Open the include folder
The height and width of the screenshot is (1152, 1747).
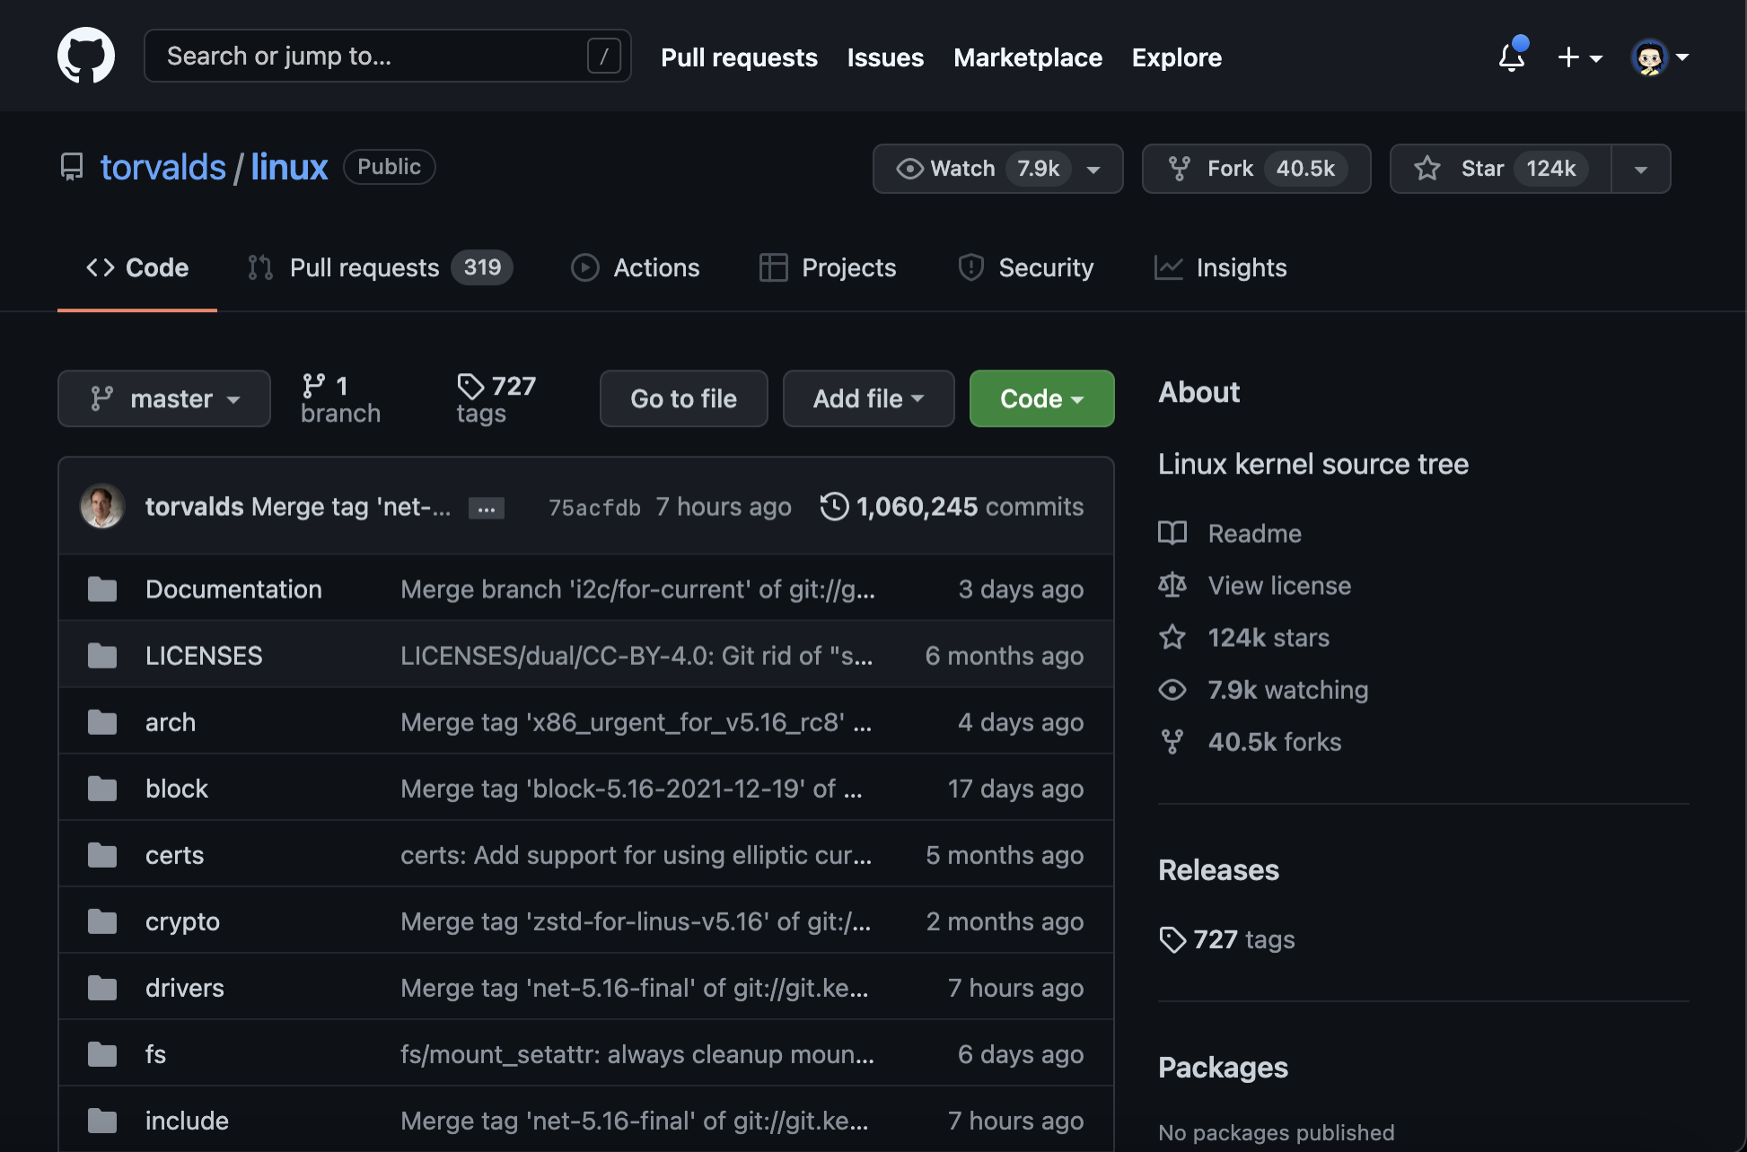187,1121
